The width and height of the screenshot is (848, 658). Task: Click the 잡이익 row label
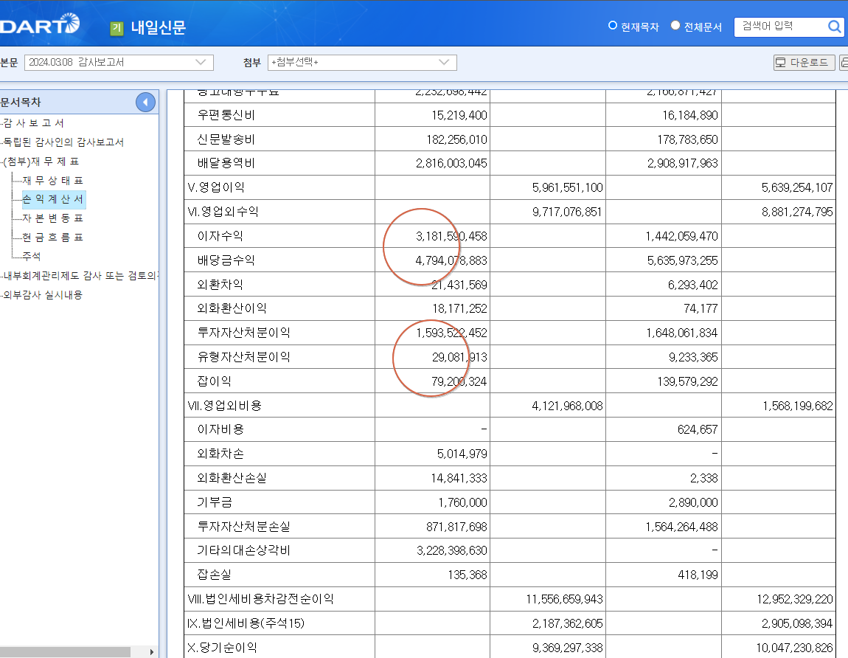[x=214, y=381]
